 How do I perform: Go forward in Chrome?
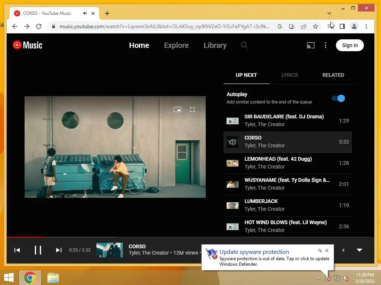[x=27, y=26]
